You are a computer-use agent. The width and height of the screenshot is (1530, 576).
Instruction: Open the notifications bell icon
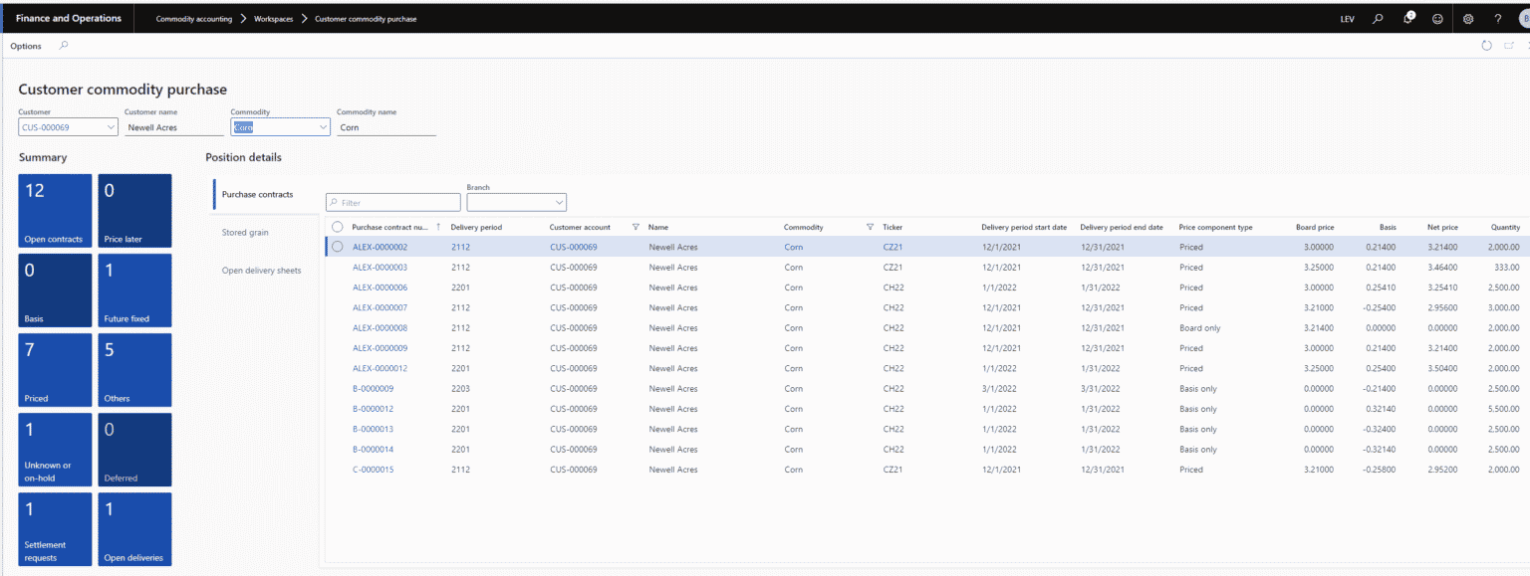1406,18
